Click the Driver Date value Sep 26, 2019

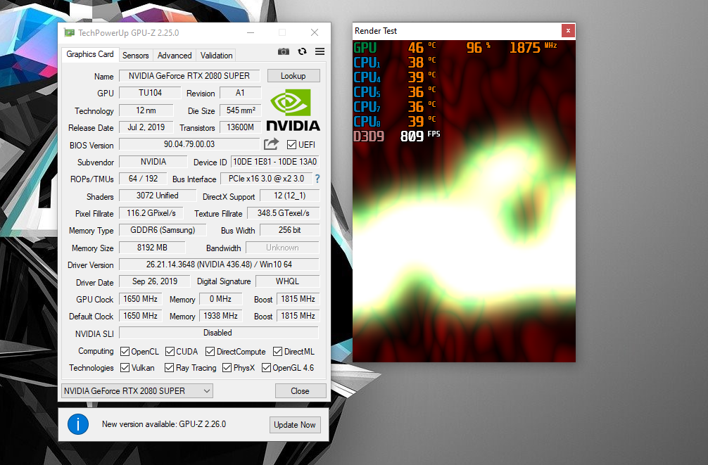155,281
